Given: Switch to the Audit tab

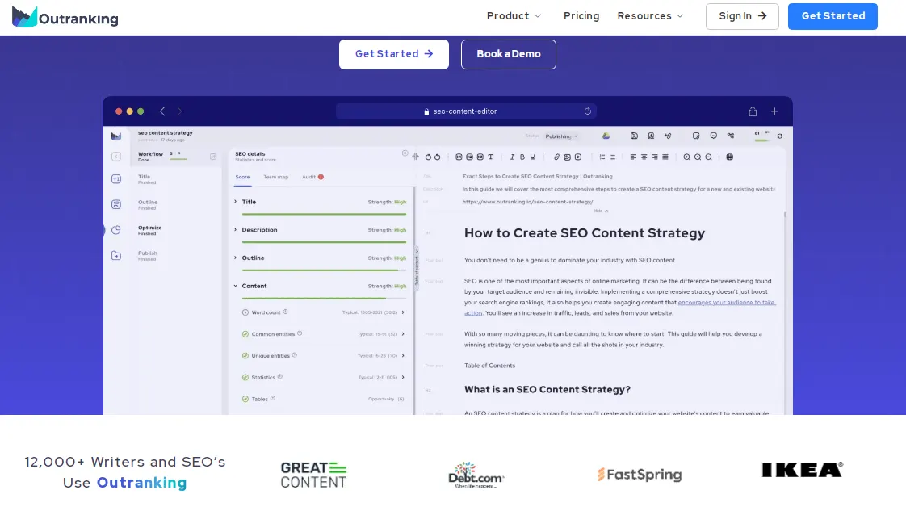Looking at the screenshot, I should pyautogui.click(x=312, y=178).
